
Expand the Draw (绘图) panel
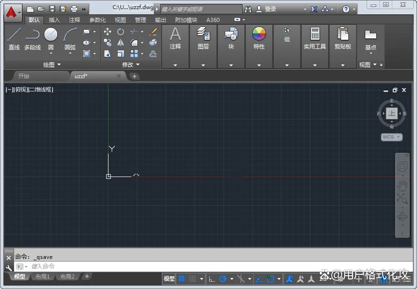pyautogui.click(x=52, y=64)
